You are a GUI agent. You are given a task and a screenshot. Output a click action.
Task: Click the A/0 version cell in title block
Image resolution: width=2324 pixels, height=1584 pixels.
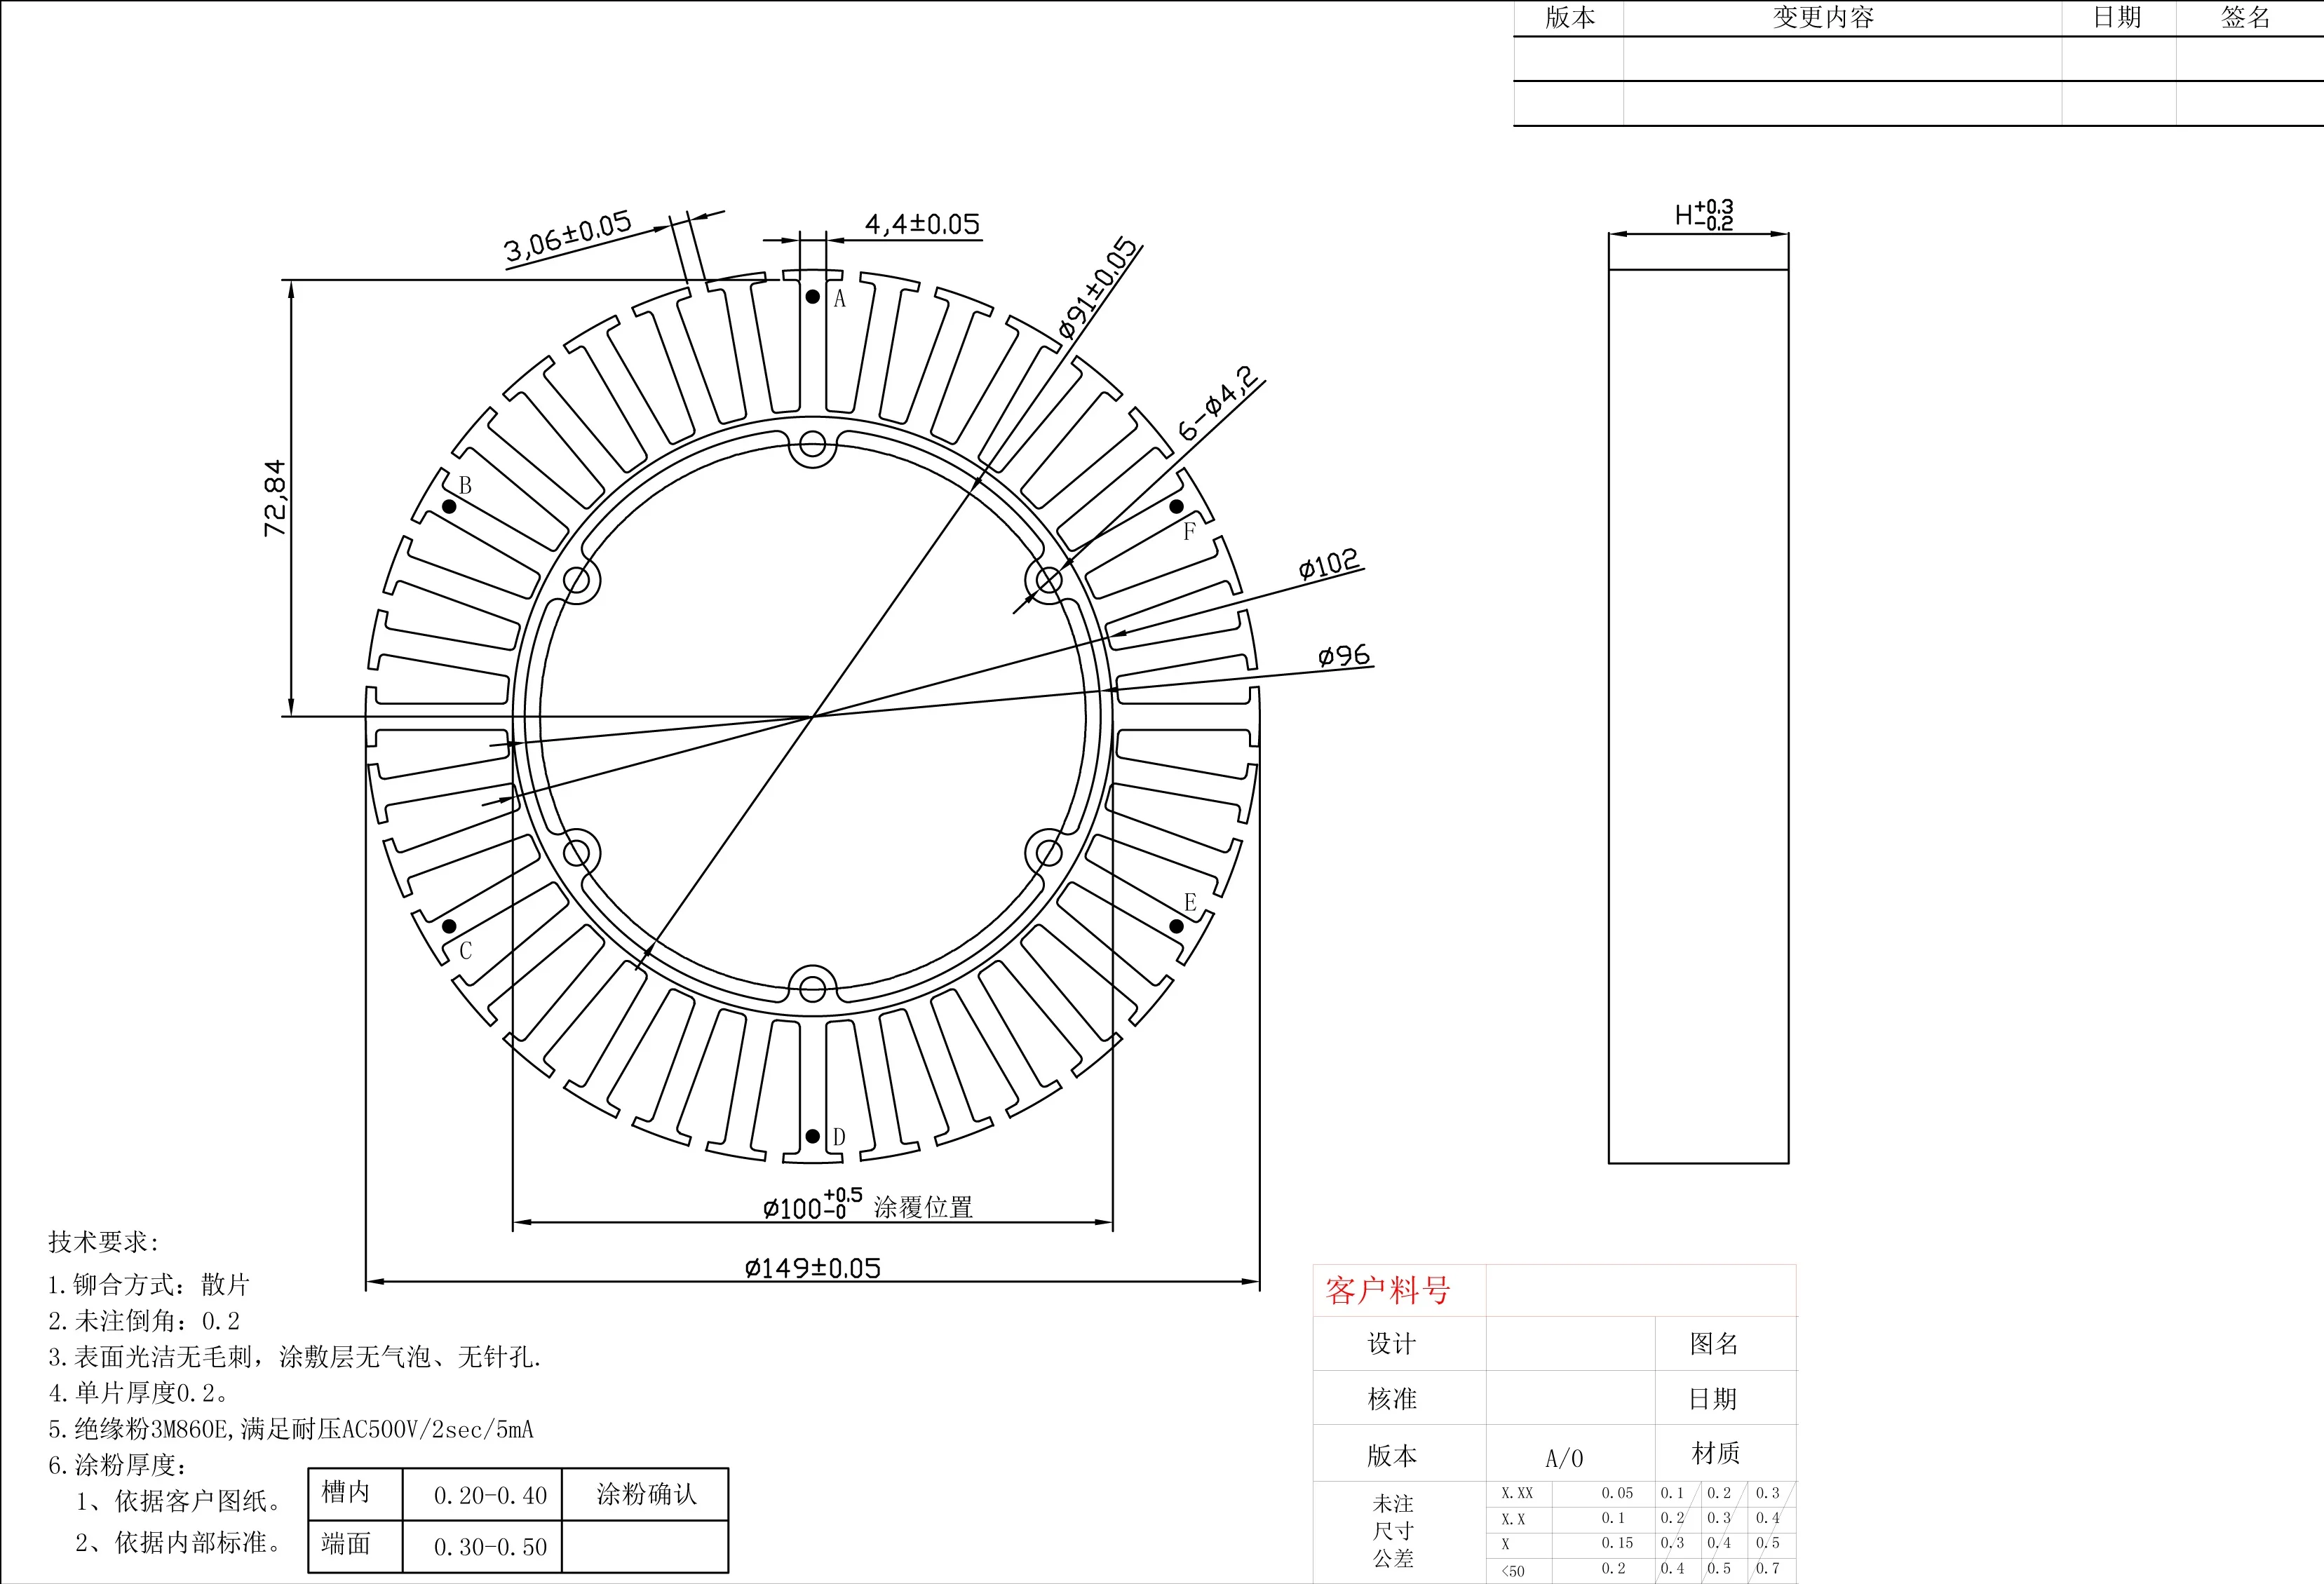1564,1458
